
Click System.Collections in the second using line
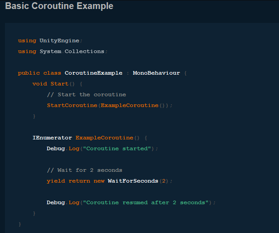click(72, 51)
